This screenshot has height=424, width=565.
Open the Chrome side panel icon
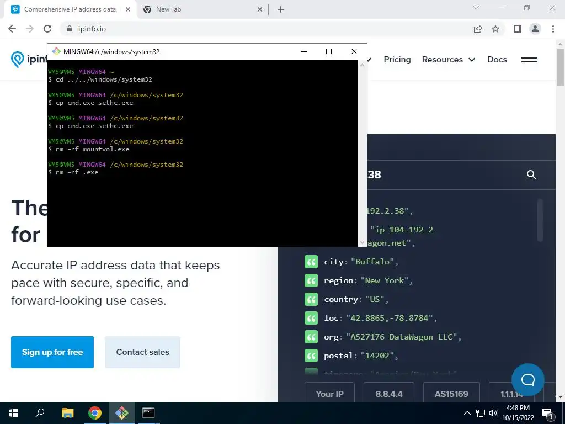(x=518, y=29)
